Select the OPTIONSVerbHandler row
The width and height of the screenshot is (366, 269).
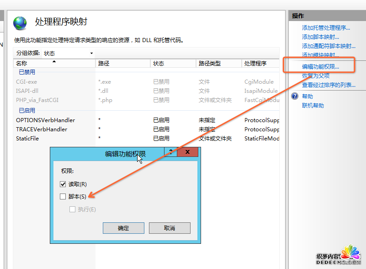coord(45,120)
